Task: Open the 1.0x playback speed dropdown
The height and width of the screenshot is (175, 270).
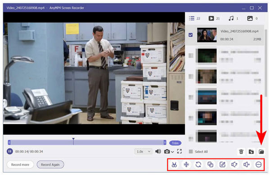Action: pos(143,151)
